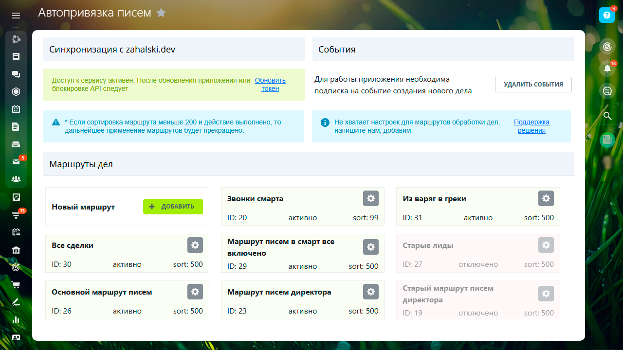Click the Обновить токен link
Image resolution: width=623 pixels, height=350 pixels.
point(270,85)
